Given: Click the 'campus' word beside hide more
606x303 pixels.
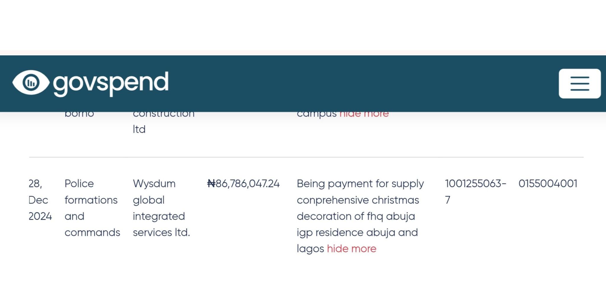Looking at the screenshot, I should click(317, 115).
